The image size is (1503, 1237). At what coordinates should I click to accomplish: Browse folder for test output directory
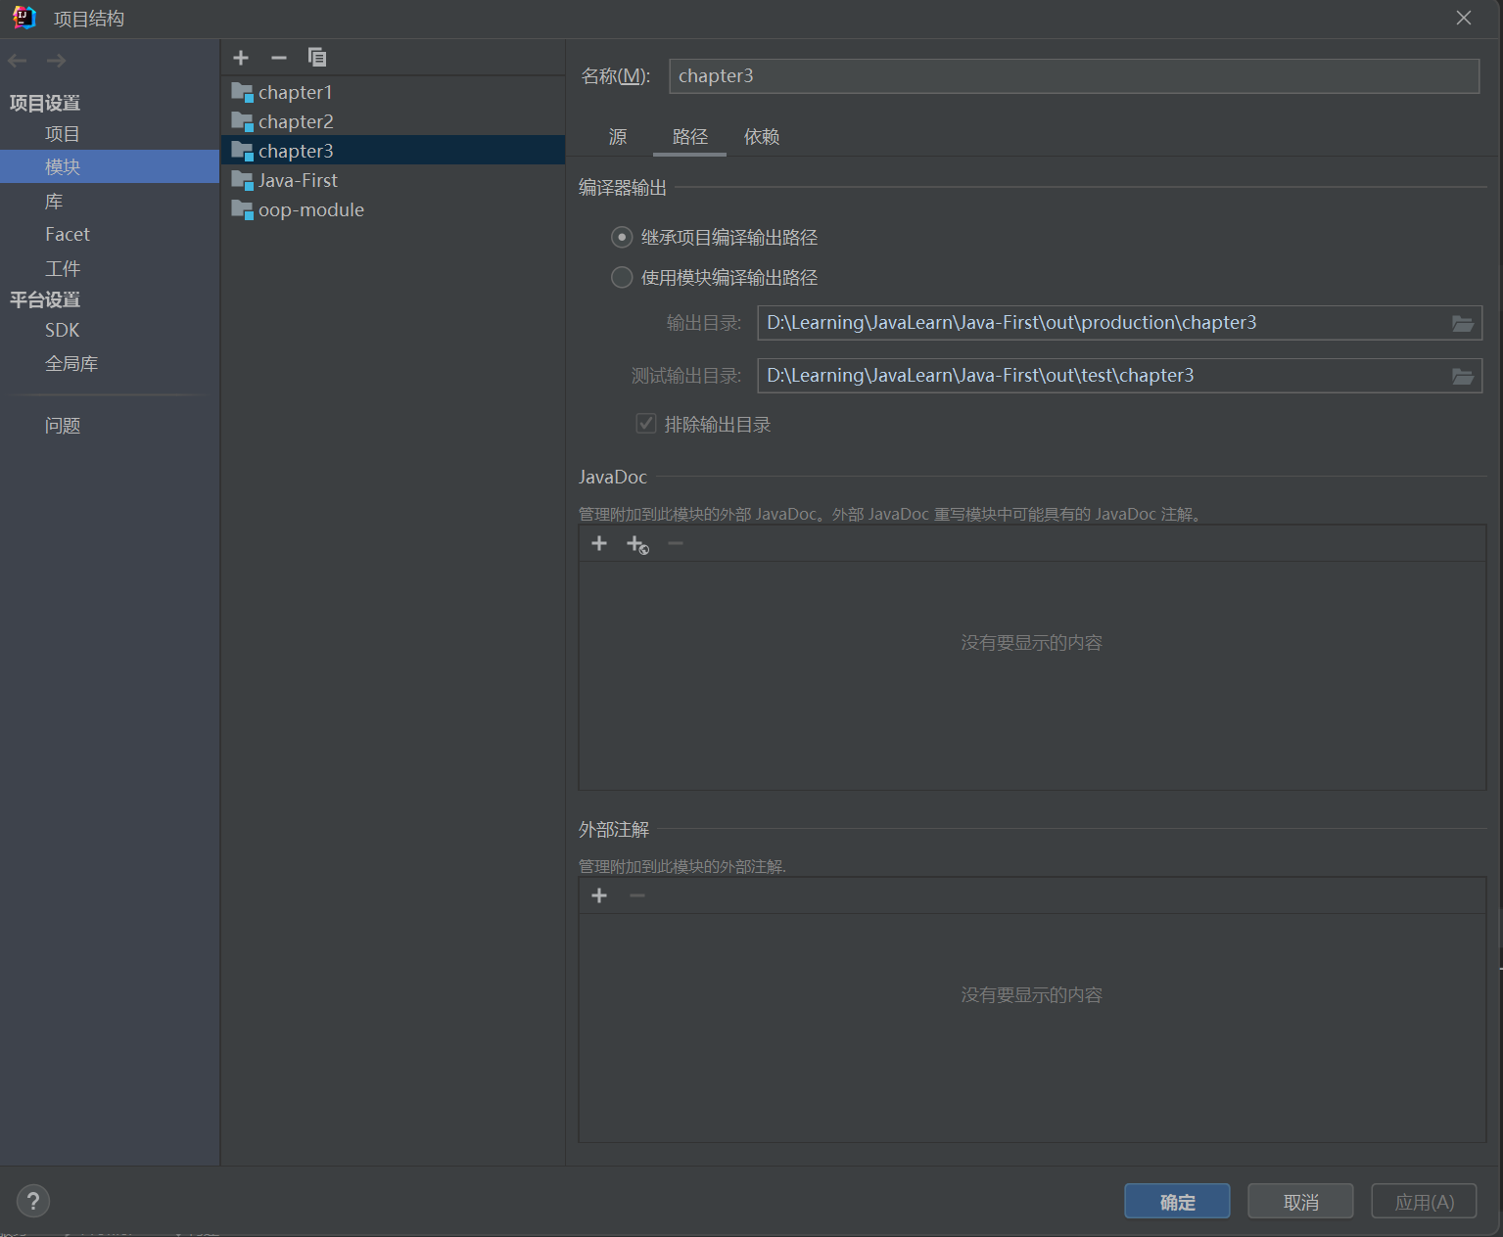point(1463,376)
